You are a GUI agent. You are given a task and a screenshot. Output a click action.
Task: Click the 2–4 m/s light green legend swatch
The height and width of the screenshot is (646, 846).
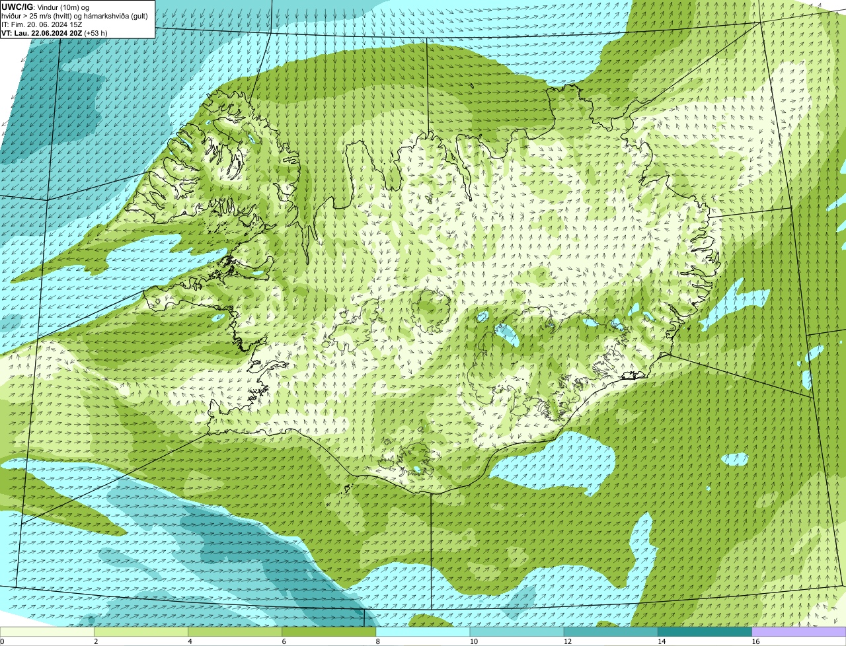[x=141, y=631]
